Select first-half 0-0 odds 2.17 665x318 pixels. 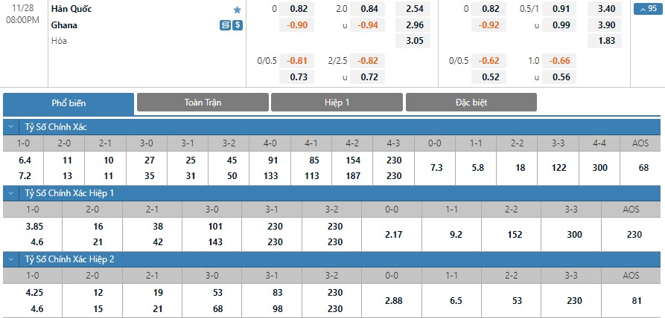click(391, 235)
